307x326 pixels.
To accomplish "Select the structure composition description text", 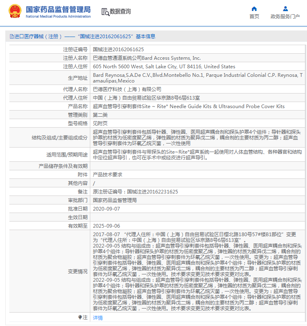I will click(x=197, y=138).
